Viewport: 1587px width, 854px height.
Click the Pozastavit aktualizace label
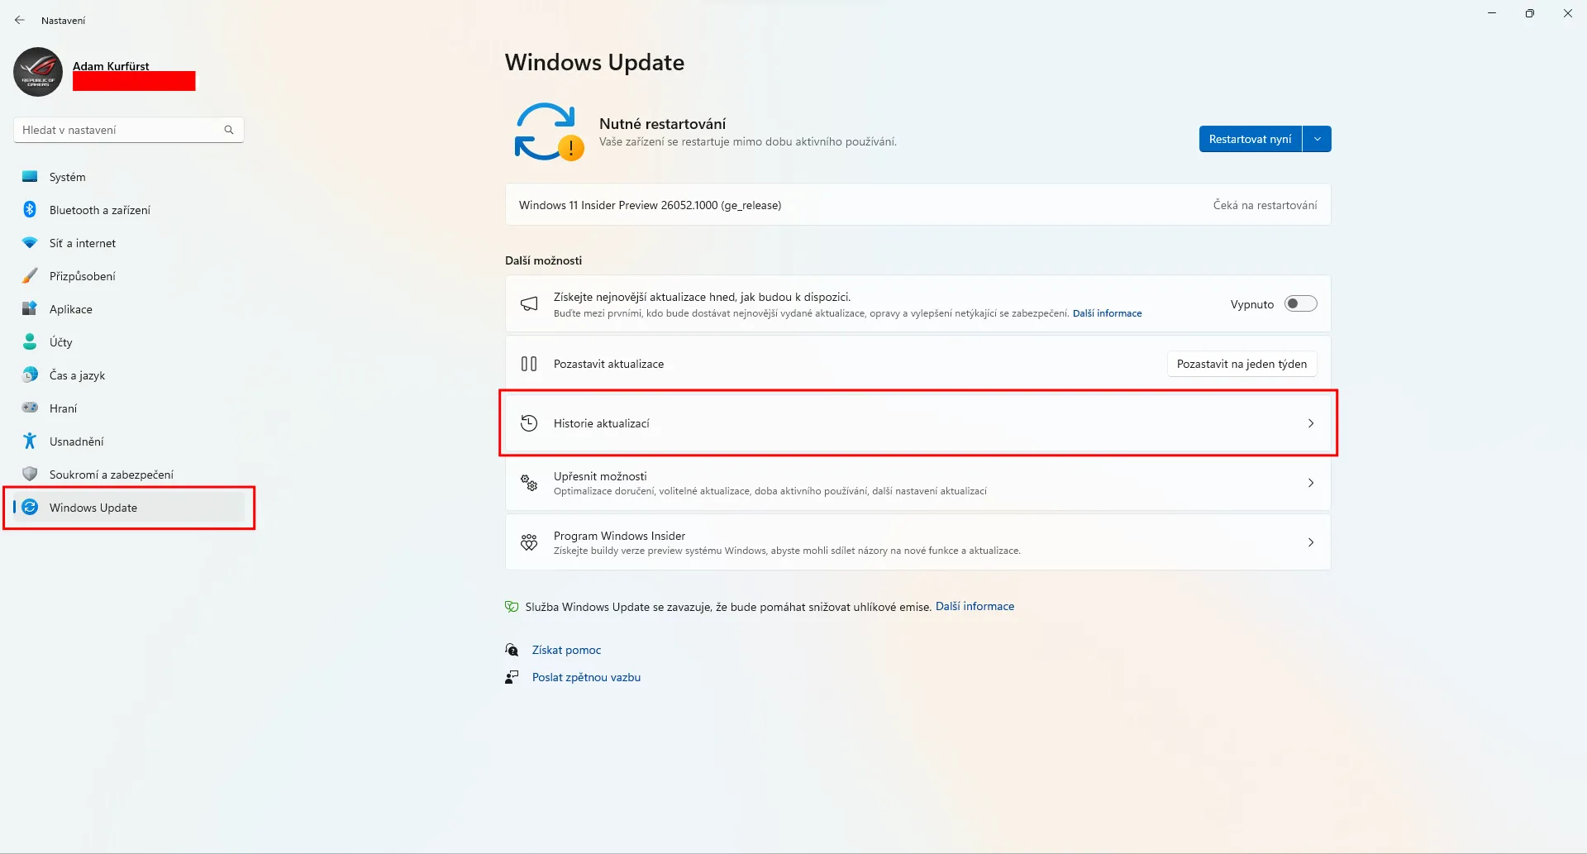pyautogui.click(x=608, y=364)
